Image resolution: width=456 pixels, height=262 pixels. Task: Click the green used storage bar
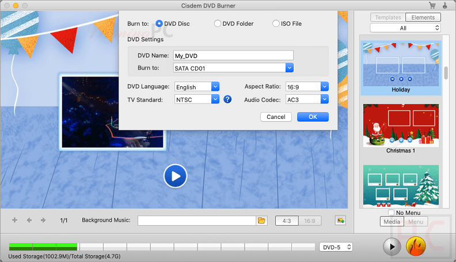(43, 246)
